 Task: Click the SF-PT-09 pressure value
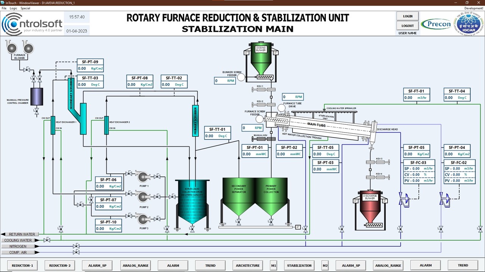pyautogui.click(x=90, y=69)
